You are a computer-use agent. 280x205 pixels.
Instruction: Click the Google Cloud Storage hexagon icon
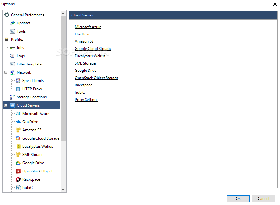tap(18, 138)
